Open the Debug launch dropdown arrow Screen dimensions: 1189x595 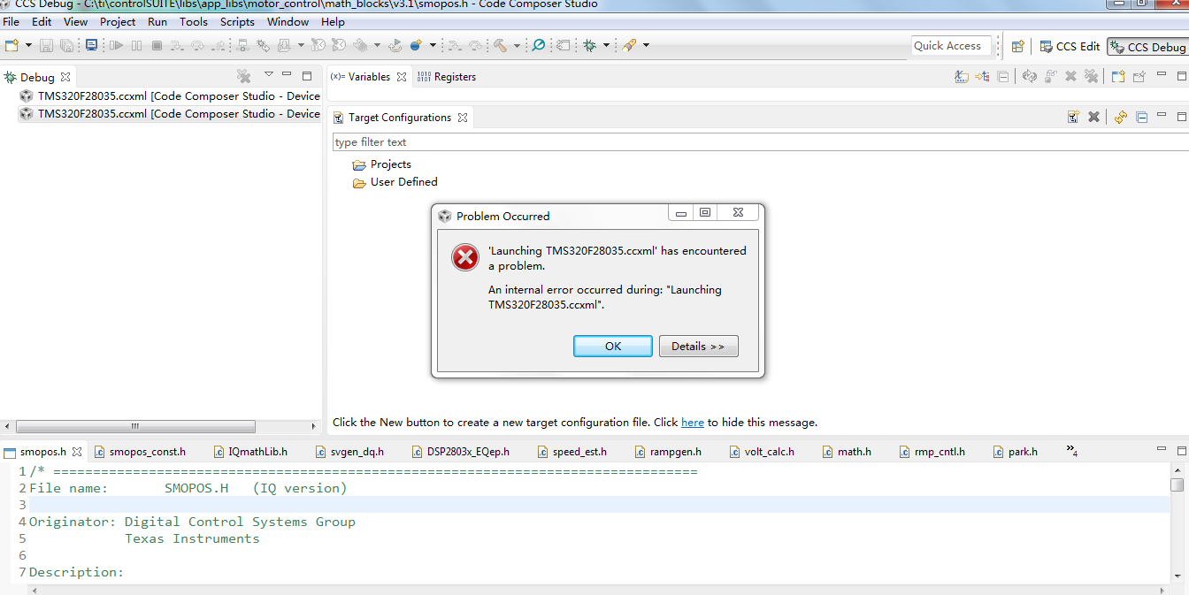click(x=606, y=45)
